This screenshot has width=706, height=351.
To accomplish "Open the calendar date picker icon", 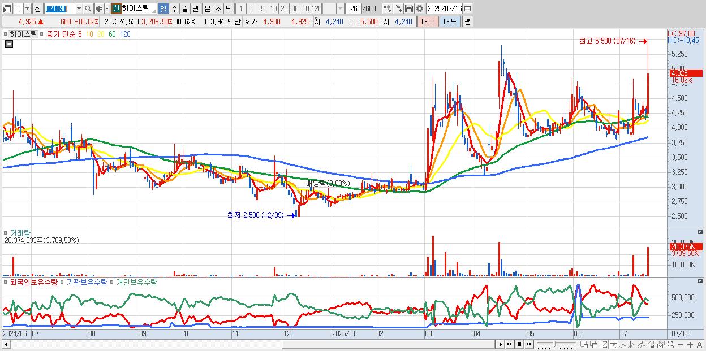I will point(469,8).
